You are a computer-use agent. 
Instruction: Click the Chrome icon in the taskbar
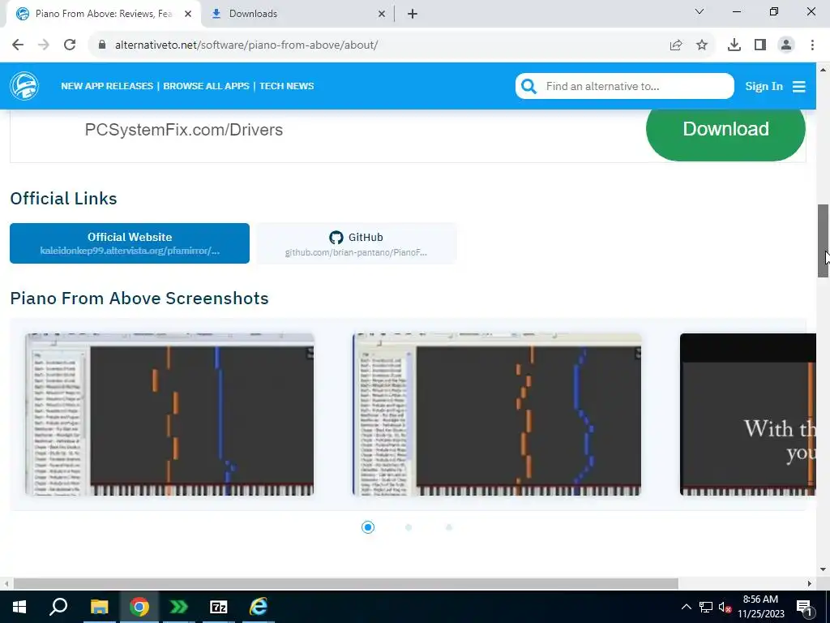click(x=139, y=607)
